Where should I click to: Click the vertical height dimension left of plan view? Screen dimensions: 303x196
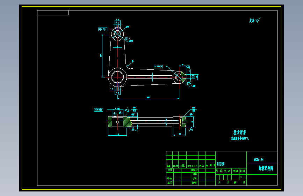tap(102, 55)
